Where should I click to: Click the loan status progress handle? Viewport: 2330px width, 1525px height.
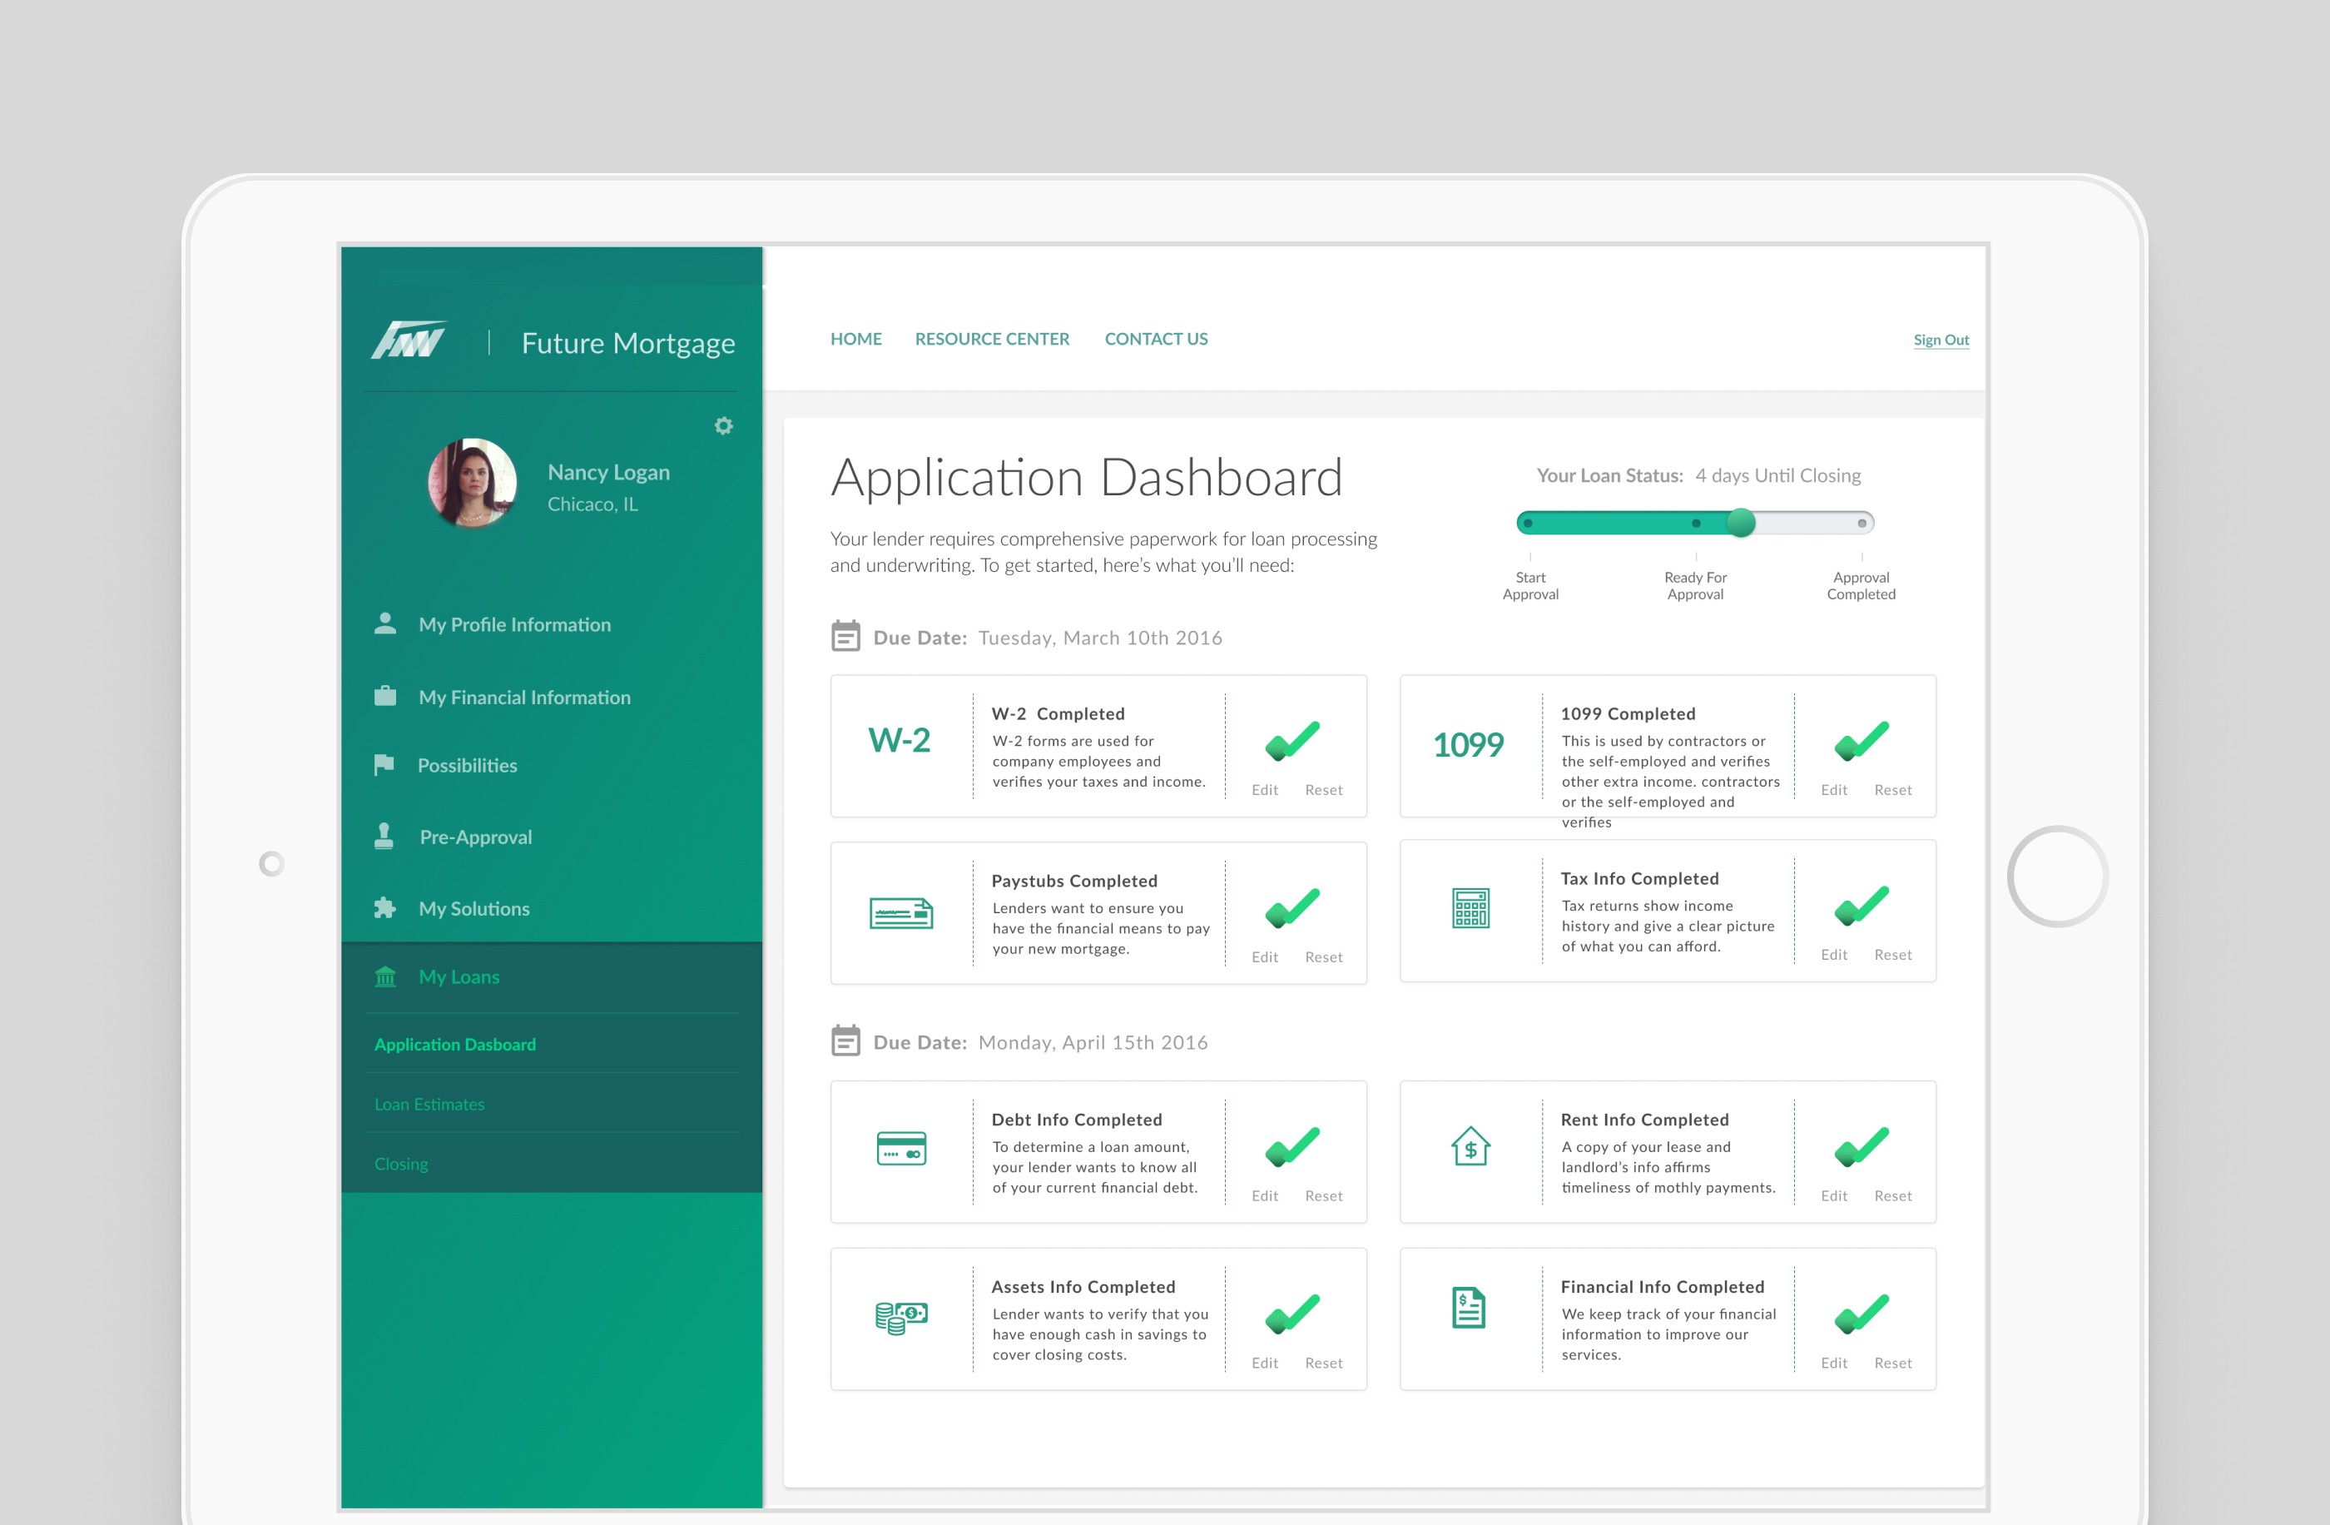click(1742, 524)
